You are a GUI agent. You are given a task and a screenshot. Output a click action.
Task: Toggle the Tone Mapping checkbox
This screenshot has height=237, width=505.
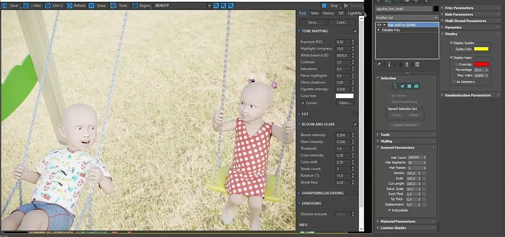[355, 31]
